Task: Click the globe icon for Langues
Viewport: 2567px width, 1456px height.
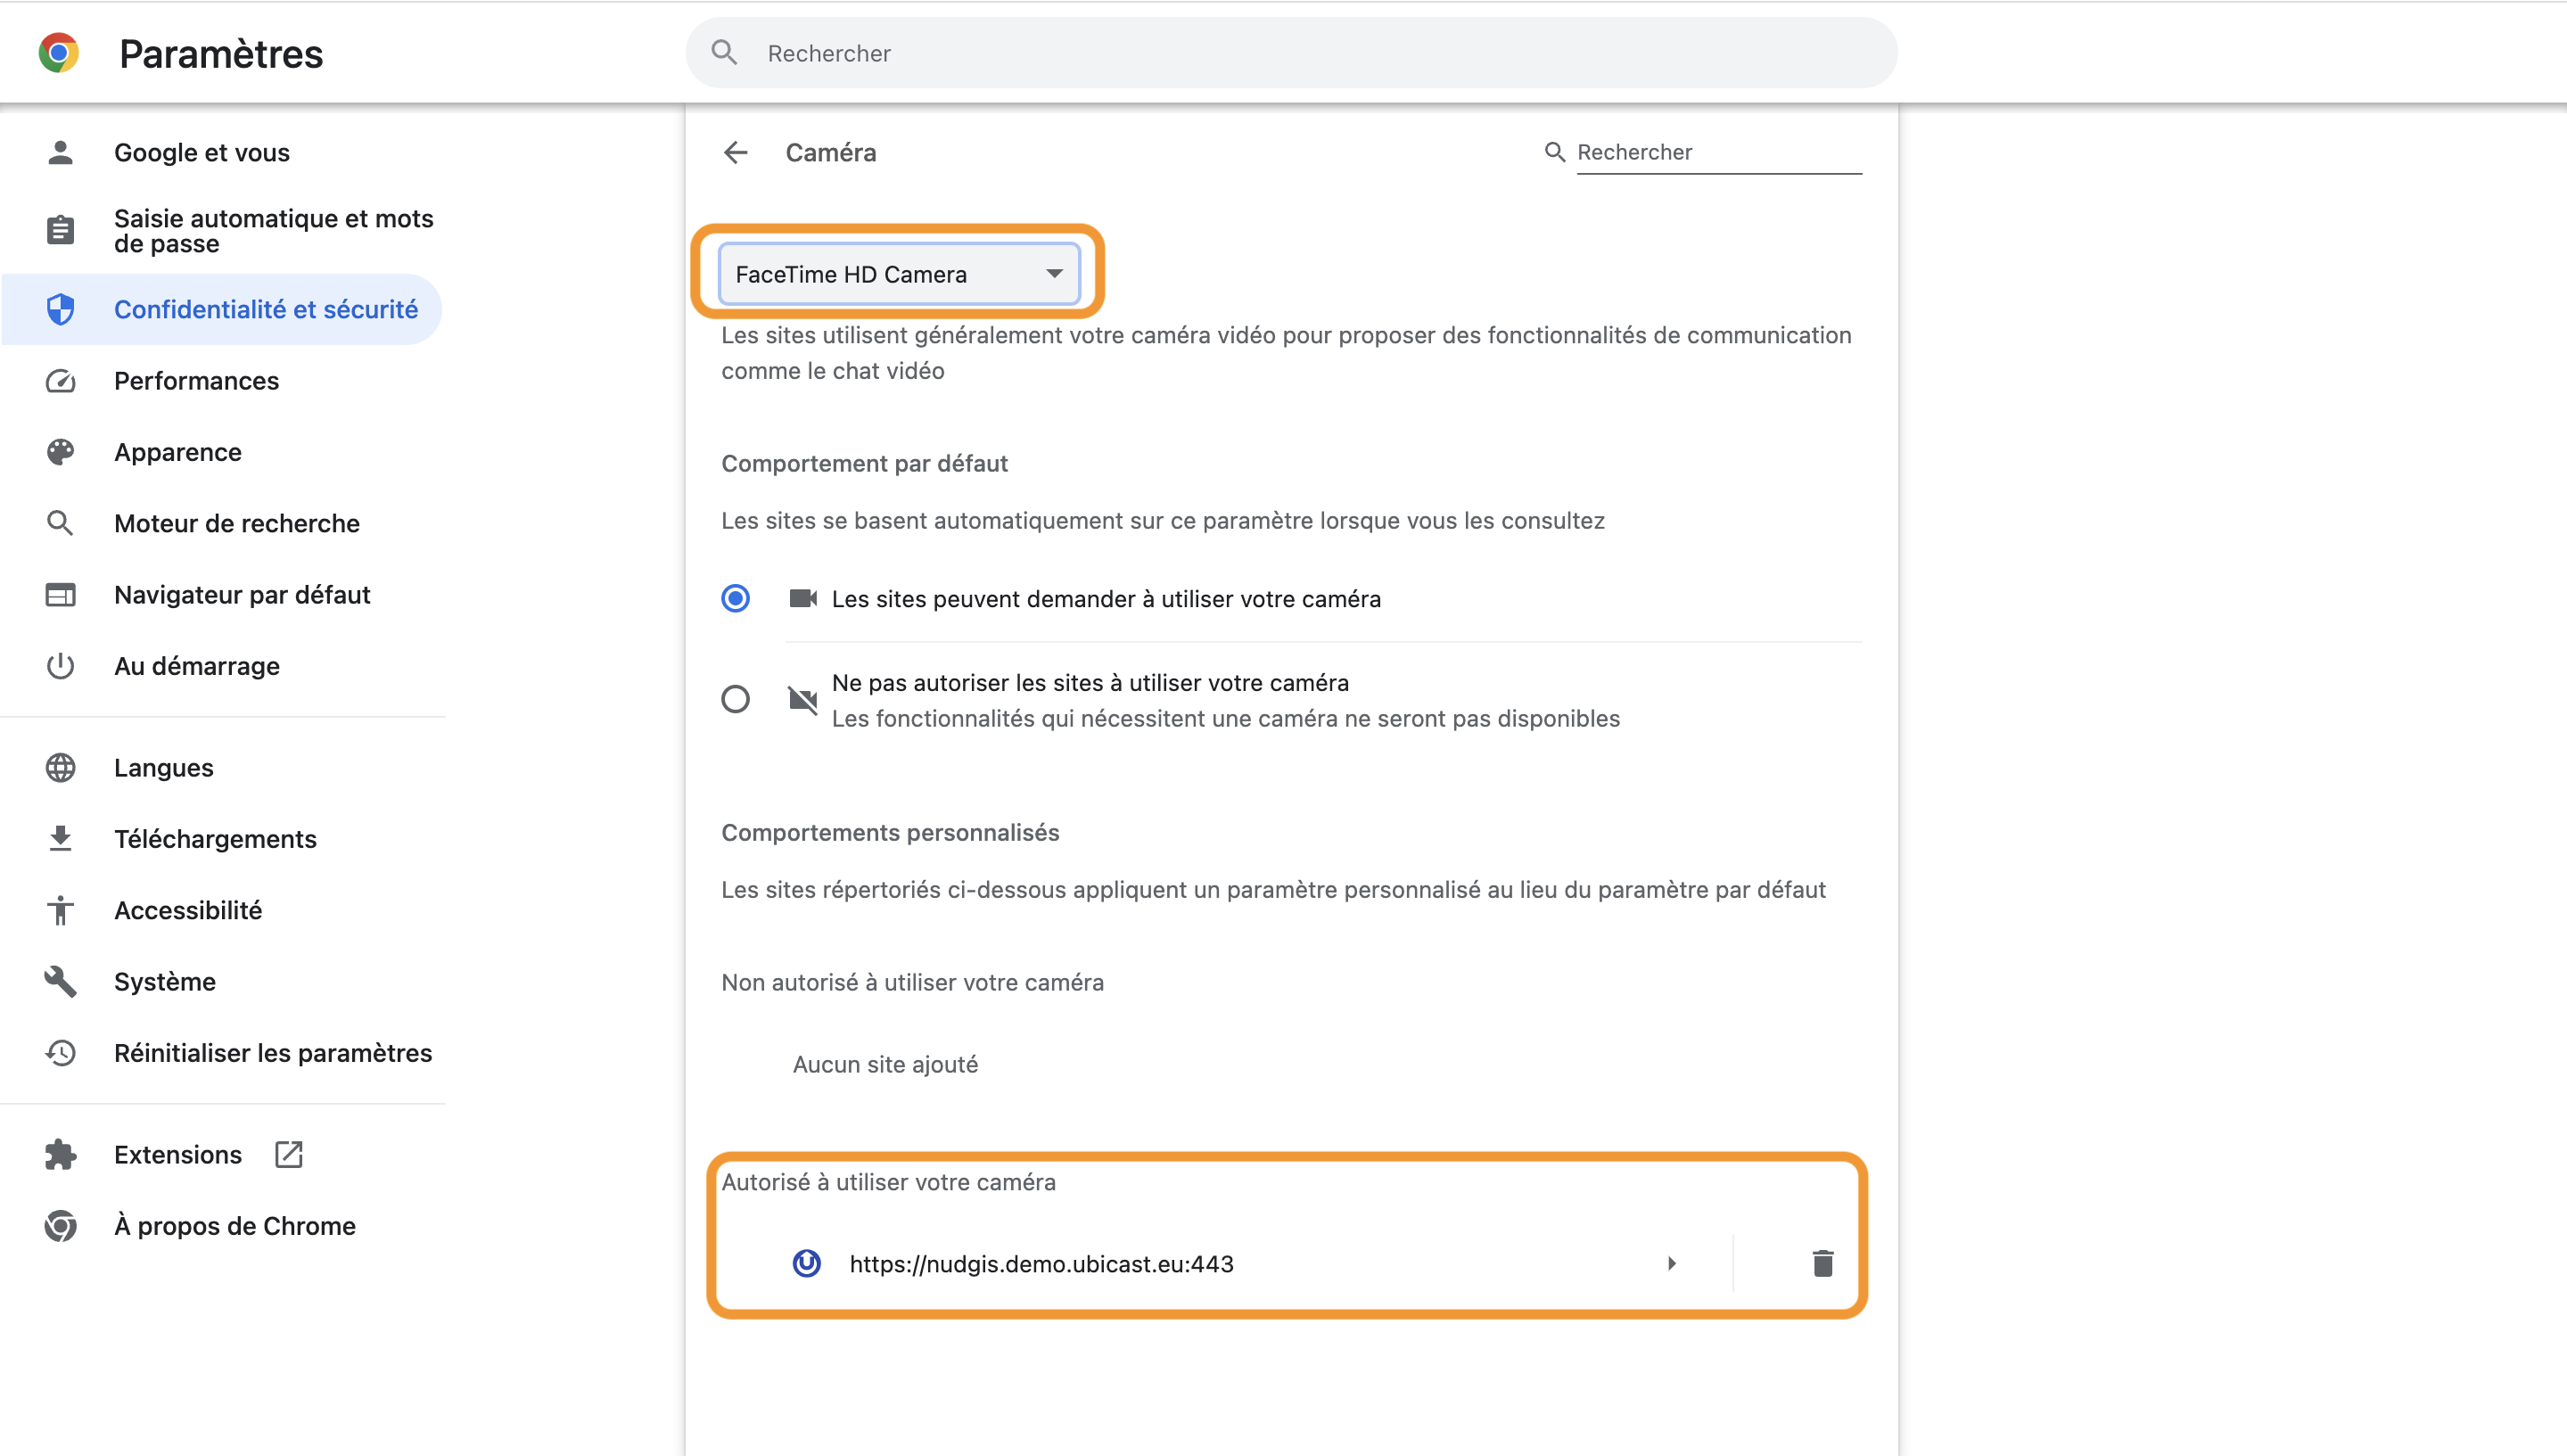Action: click(60, 768)
